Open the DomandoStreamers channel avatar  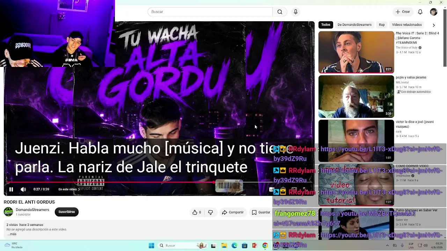[x=8, y=212]
